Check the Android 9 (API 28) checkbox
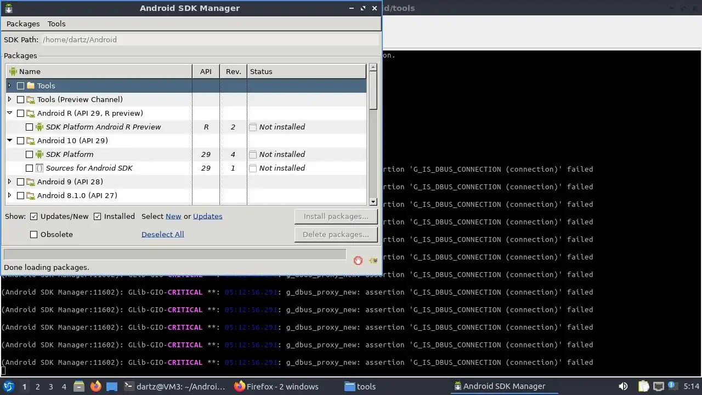The width and height of the screenshot is (702, 395). pyautogui.click(x=21, y=182)
